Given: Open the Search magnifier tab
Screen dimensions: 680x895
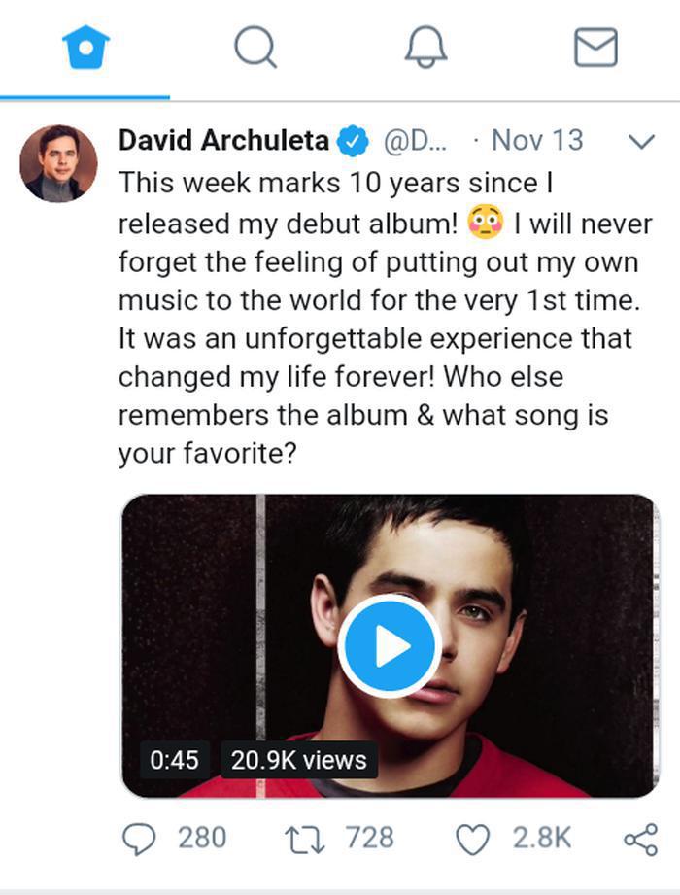Looking at the screenshot, I should pos(255,48).
